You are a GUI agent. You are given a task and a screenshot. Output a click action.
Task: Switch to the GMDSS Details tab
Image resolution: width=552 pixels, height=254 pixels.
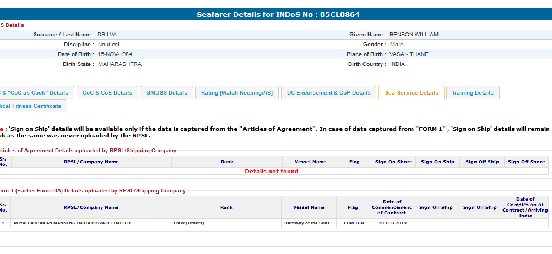pyautogui.click(x=166, y=93)
